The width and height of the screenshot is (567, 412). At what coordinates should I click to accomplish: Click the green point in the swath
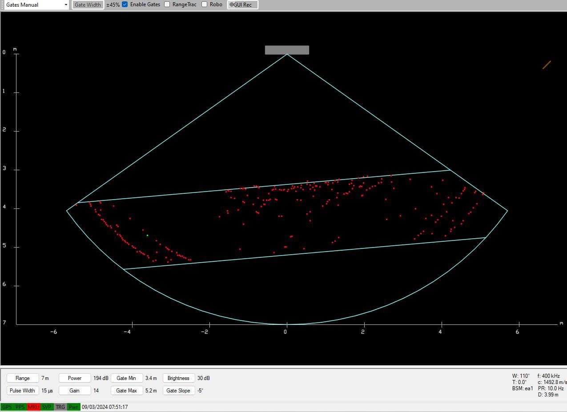point(147,235)
